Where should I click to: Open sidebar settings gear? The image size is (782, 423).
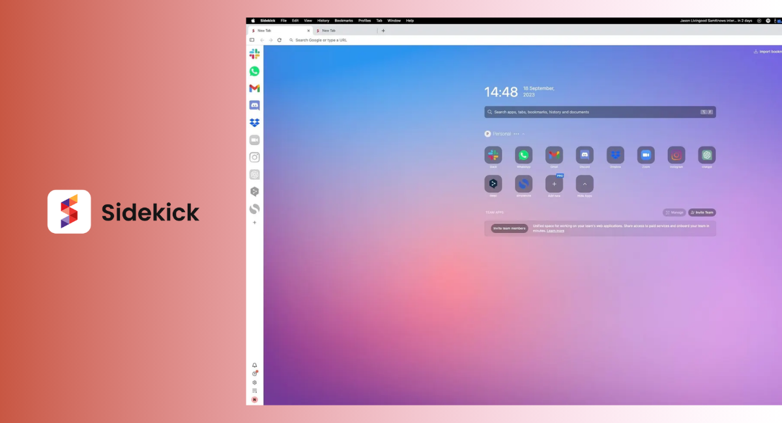(x=254, y=382)
